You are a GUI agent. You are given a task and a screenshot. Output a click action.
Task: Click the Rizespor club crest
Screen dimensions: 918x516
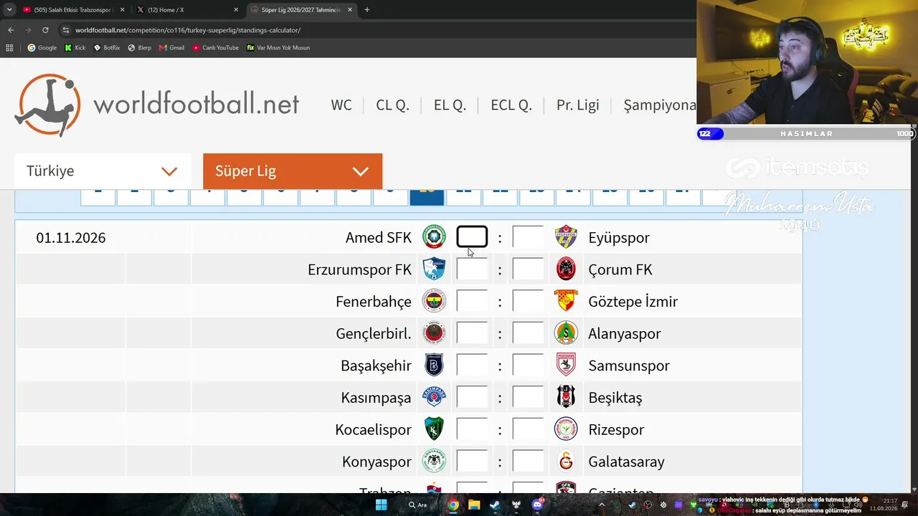(x=566, y=429)
